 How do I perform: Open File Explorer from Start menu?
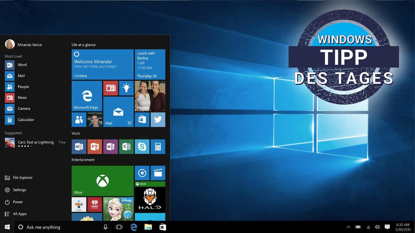point(19,178)
